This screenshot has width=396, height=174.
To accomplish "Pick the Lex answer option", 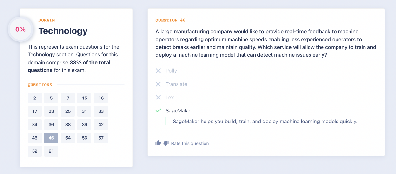I will tap(169, 97).
